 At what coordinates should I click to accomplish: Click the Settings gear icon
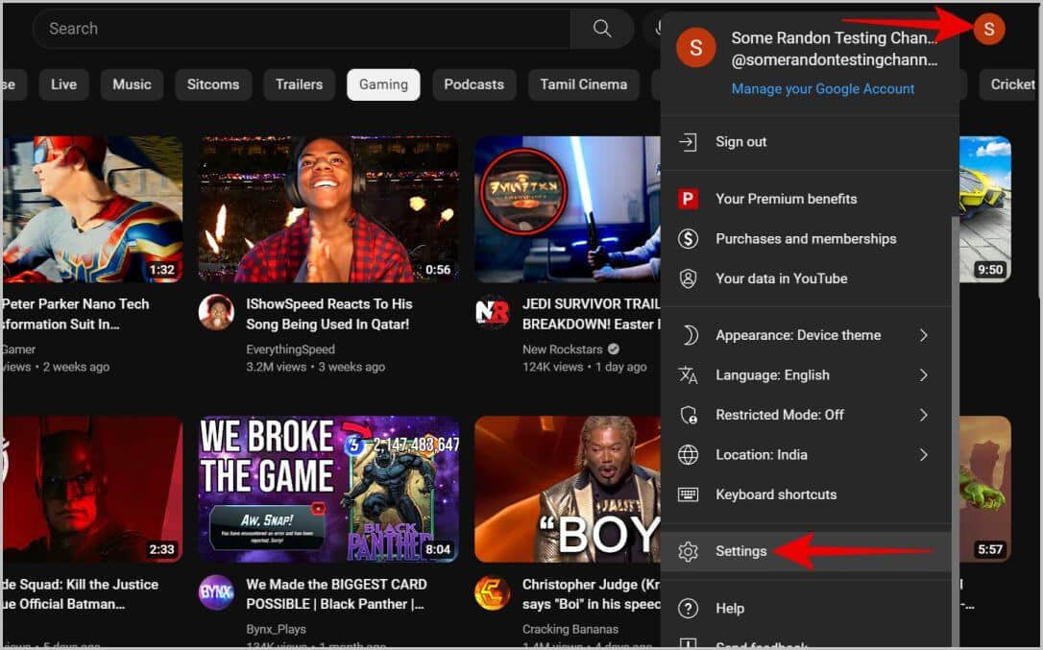tap(688, 551)
